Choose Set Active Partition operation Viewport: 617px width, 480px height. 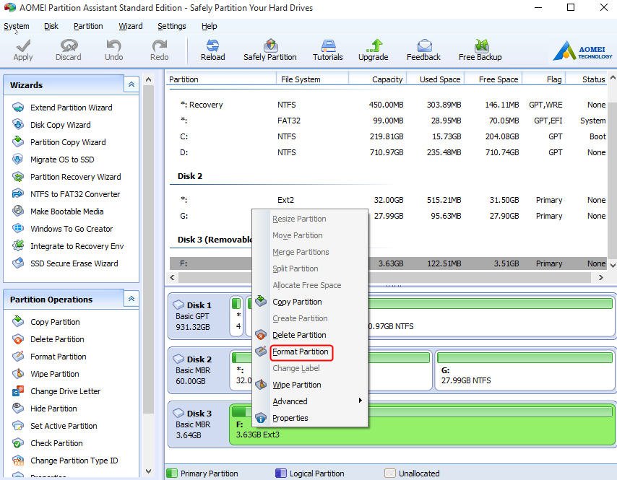point(64,425)
